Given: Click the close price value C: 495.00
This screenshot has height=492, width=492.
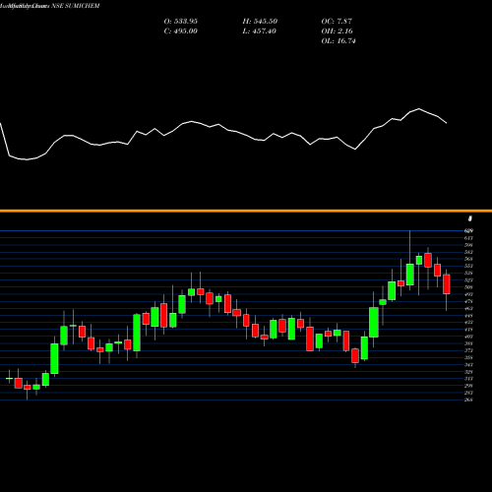Looking at the screenshot, I should (x=181, y=31).
